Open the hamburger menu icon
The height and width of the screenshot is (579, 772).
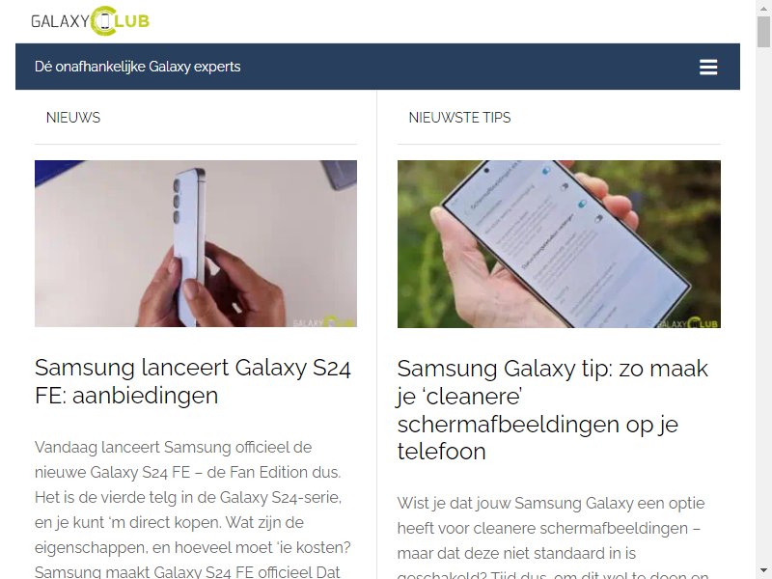[708, 67]
